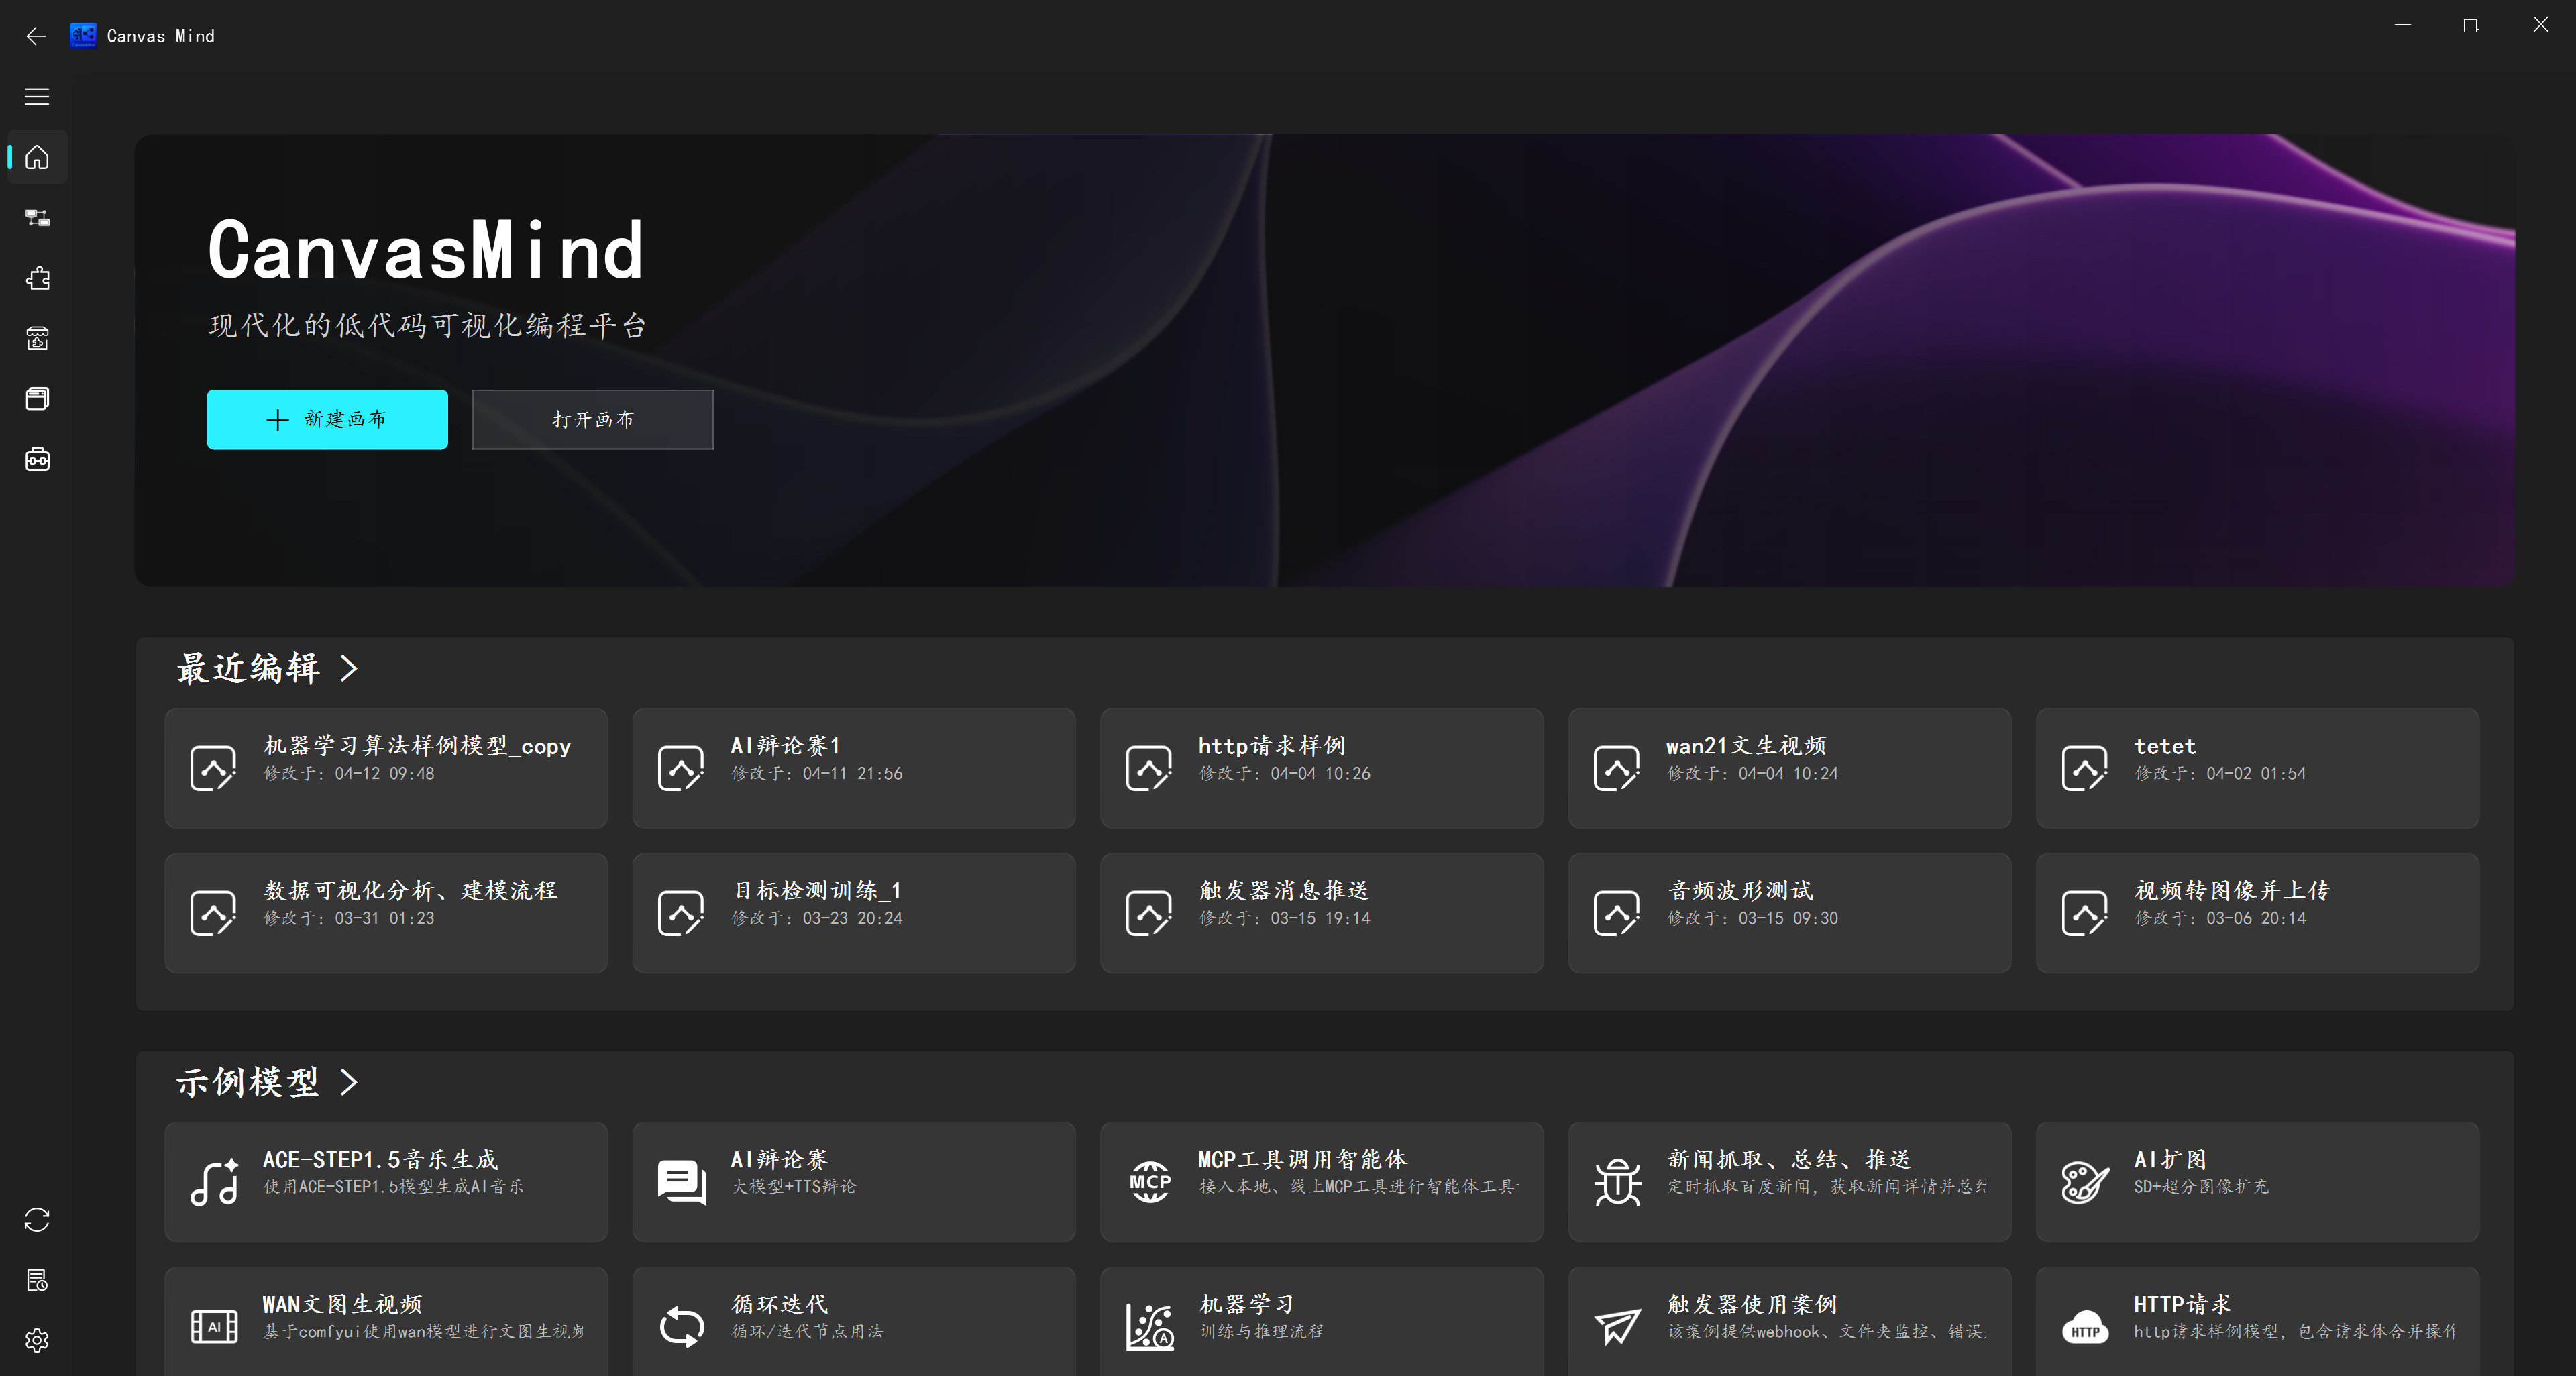The width and height of the screenshot is (2576, 1376).
Task: Click loop icon of 循环迭代
Action: click(682, 1326)
